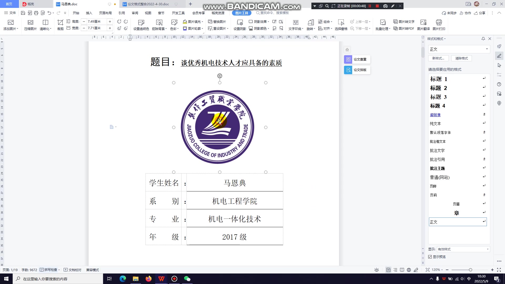505x284 pixels.
Task: Click the 清除格式 clear format button
Action: 461,58
